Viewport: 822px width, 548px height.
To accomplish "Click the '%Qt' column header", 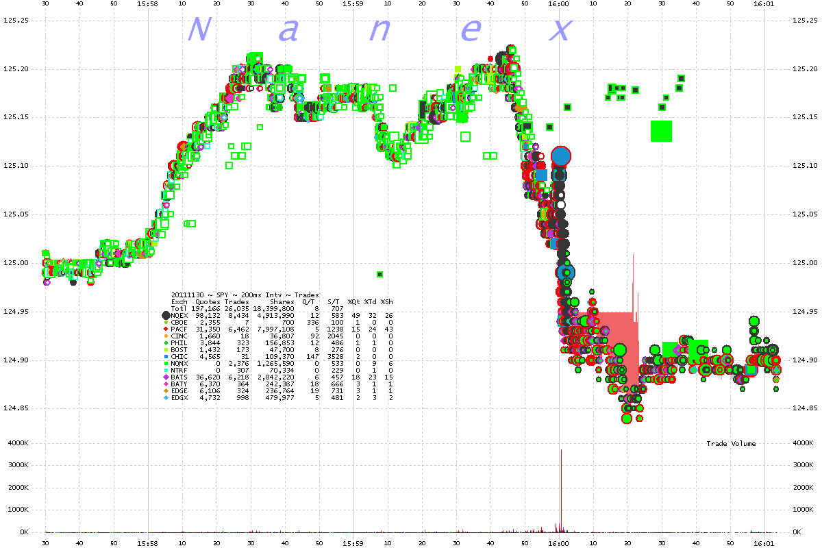I will click(353, 301).
